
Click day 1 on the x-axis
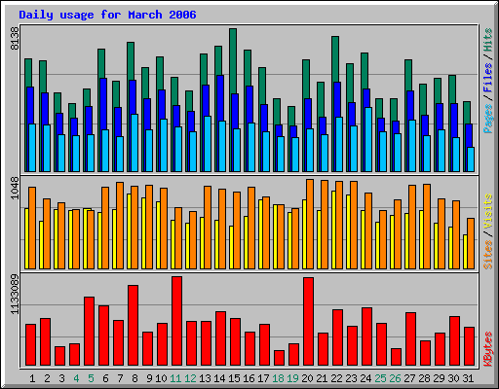click(32, 378)
